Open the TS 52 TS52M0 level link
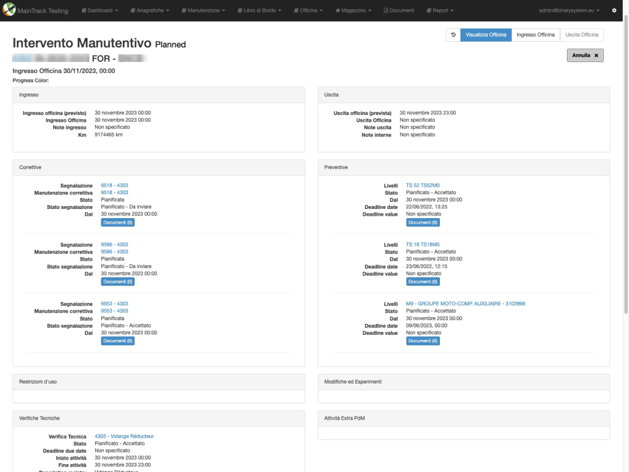 point(423,185)
